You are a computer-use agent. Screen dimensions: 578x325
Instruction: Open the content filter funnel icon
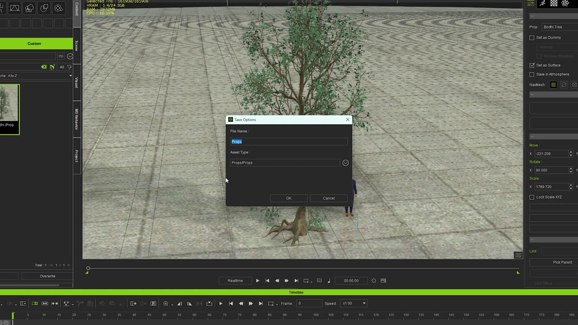[x=69, y=67]
